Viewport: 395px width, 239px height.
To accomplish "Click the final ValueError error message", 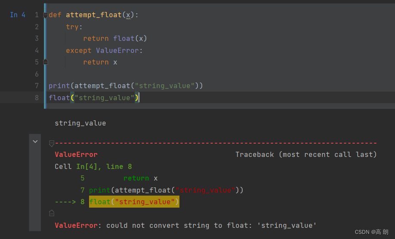I will tap(185, 225).
